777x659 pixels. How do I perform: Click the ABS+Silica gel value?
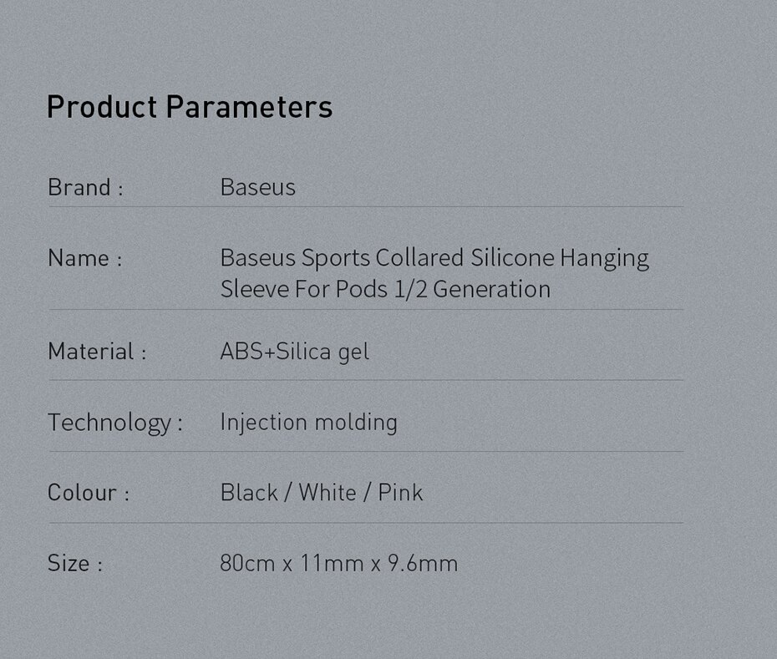coord(294,351)
